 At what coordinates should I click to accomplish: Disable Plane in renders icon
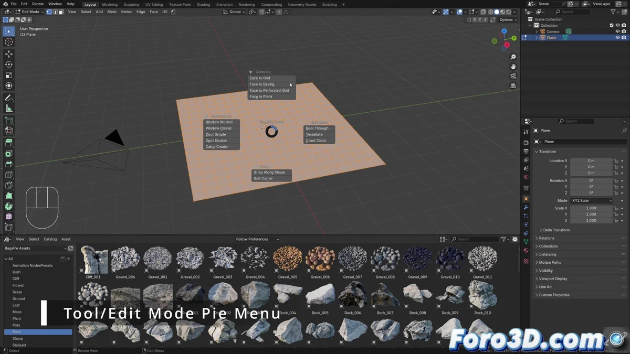(x=624, y=38)
